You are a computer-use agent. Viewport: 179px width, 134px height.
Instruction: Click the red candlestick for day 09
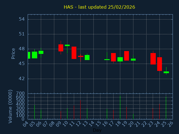point(61,48)
